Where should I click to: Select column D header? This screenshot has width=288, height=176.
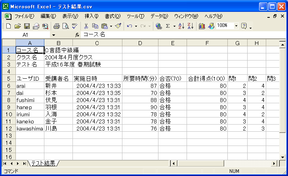[140, 43]
